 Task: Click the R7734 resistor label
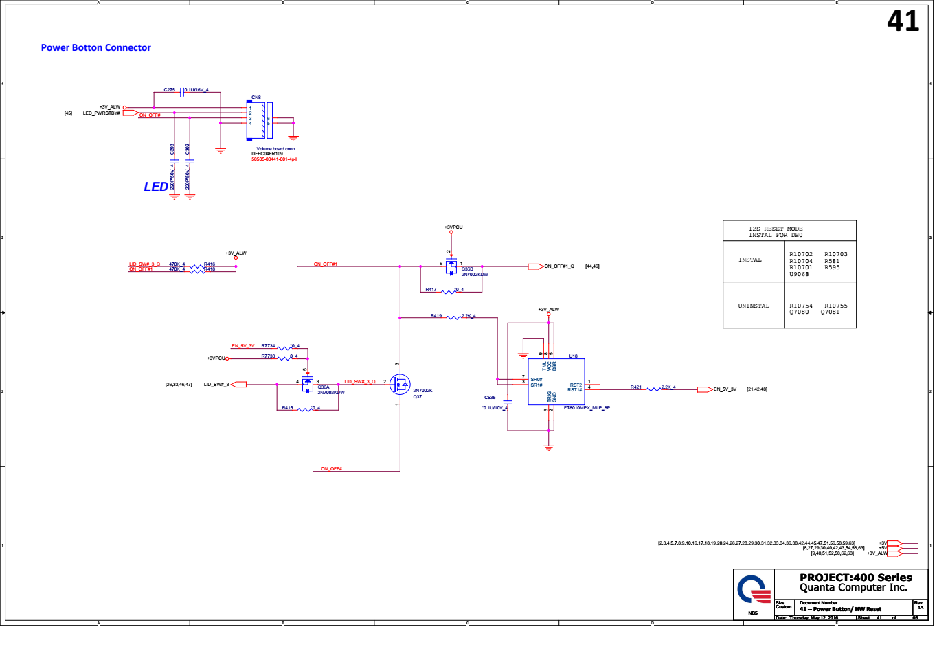point(268,346)
